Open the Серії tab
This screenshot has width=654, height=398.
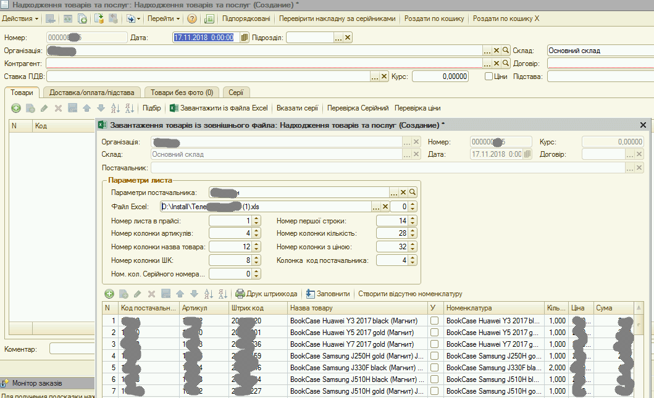tap(236, 93)
